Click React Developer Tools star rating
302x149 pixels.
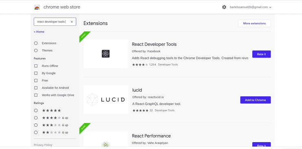(x=140, y=65)
